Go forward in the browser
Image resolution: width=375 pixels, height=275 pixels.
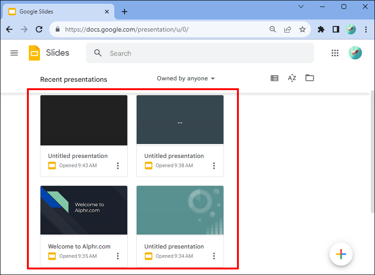coord(24,29)
